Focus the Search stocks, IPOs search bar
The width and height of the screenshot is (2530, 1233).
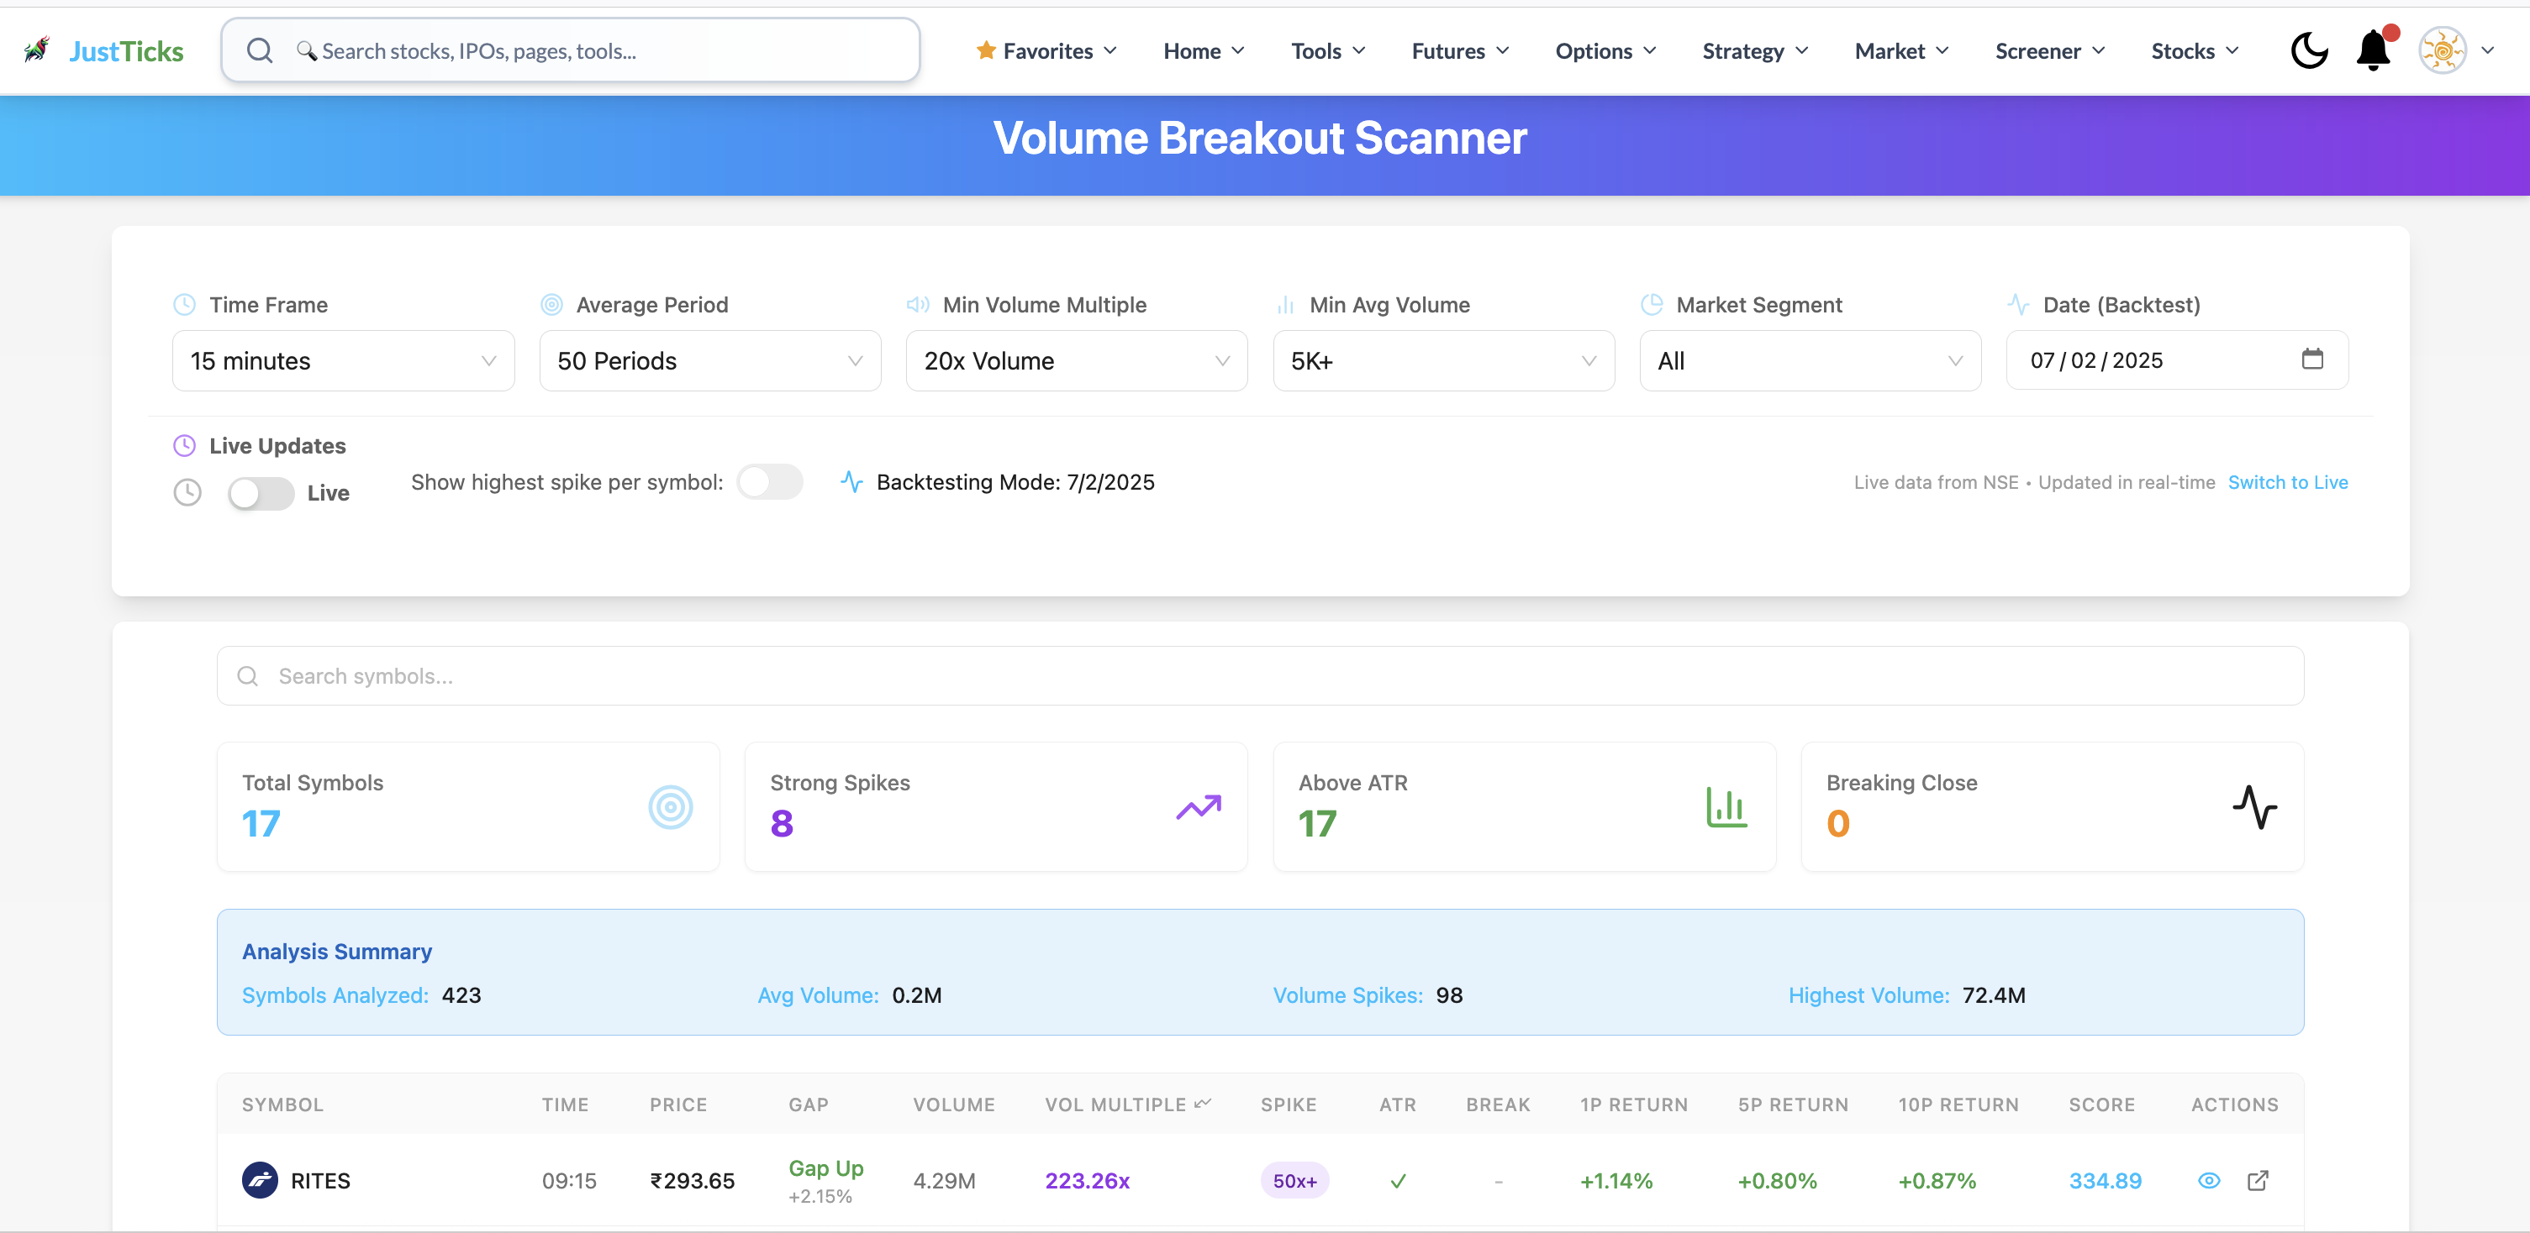[571, 50]
